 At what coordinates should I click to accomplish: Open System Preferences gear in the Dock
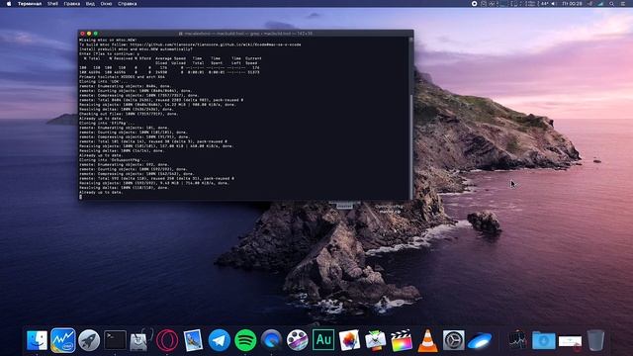[453, 340]
